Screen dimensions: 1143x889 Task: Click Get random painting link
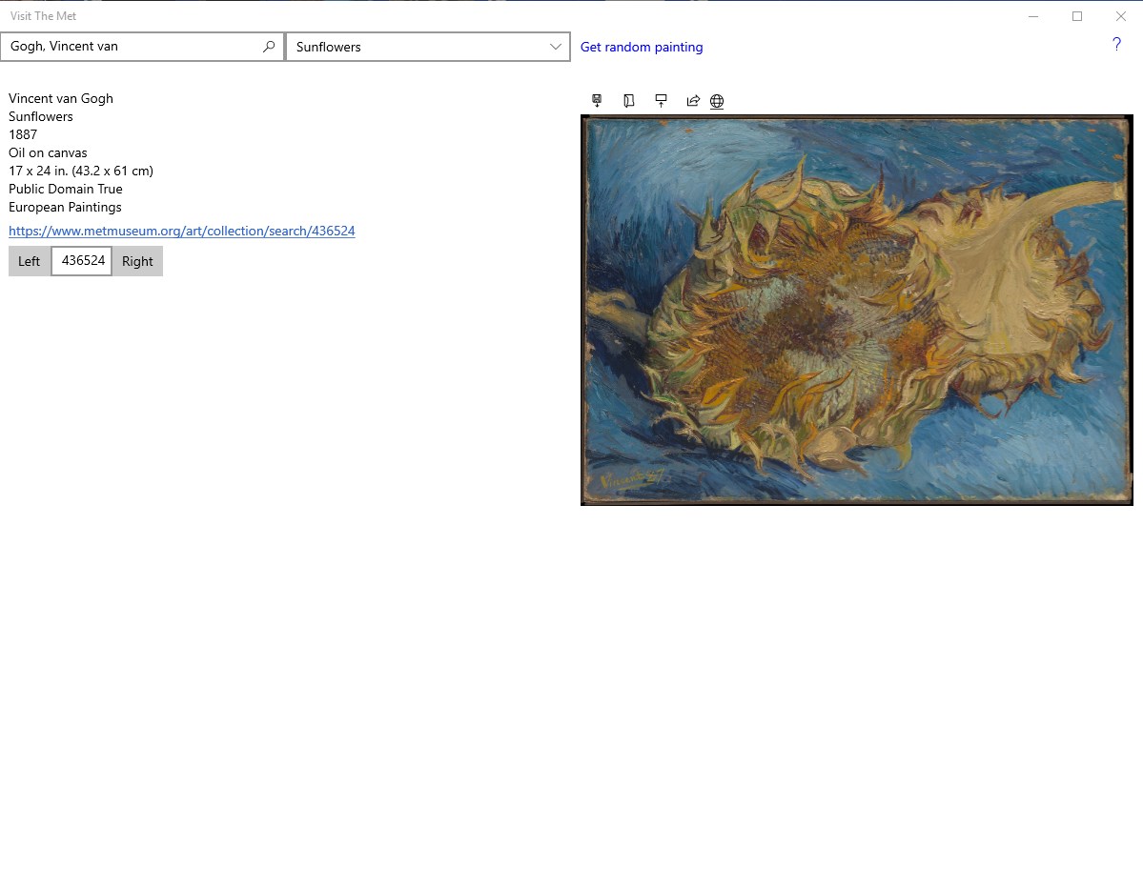click(x=642, y=47)
